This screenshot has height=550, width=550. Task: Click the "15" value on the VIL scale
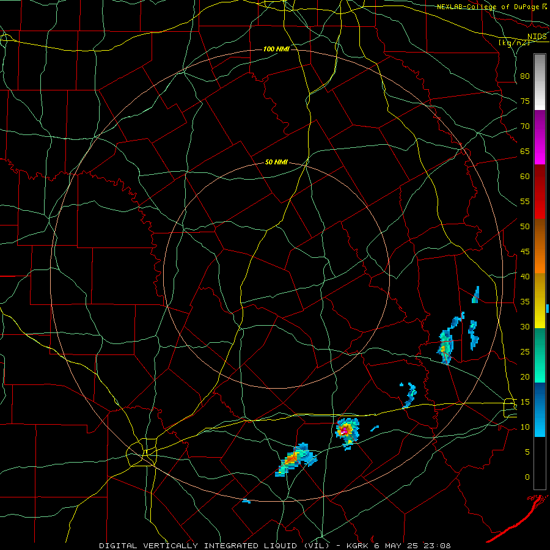click(x=525, y=402)
